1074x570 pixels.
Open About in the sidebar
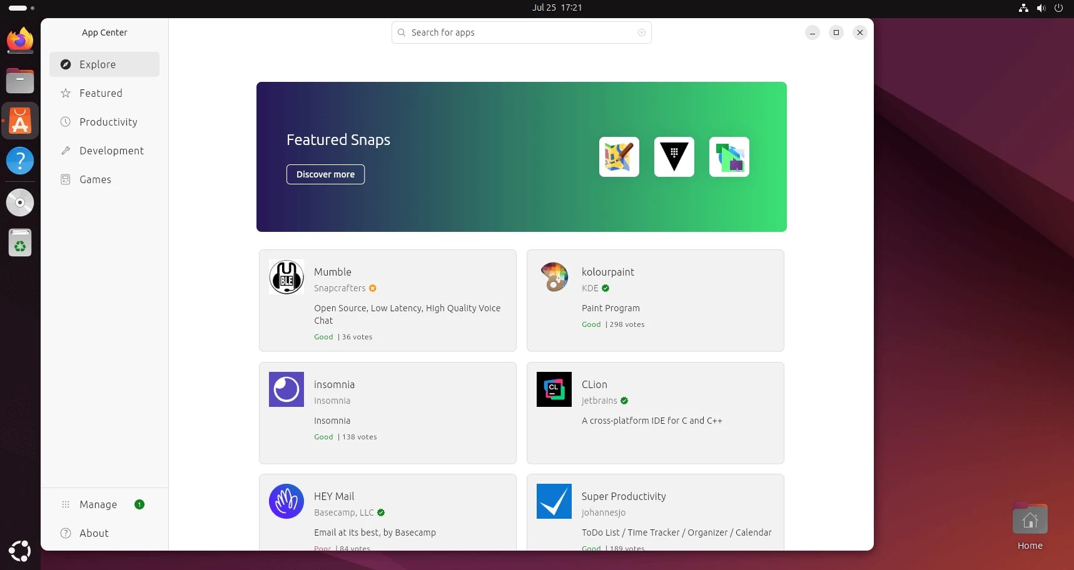click(x=104, y=533)
